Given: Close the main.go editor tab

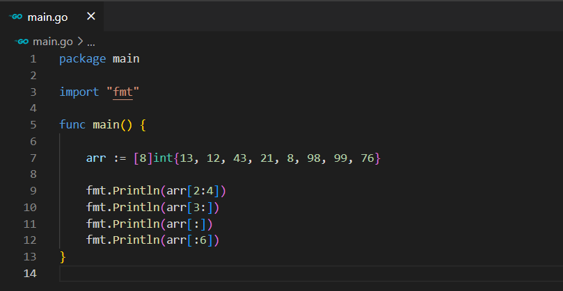Looking at the screenshot, I should pyautogui.click(x=91, y=17).
